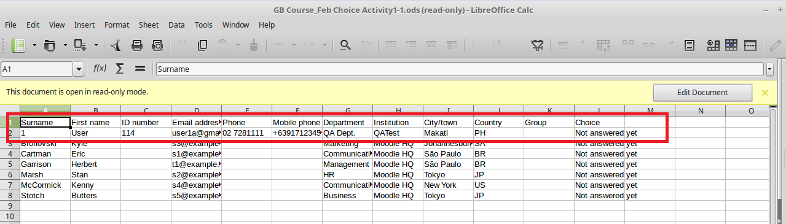
Task: Expand the Save dropdown arrow
Action: (x=96, y=45)
